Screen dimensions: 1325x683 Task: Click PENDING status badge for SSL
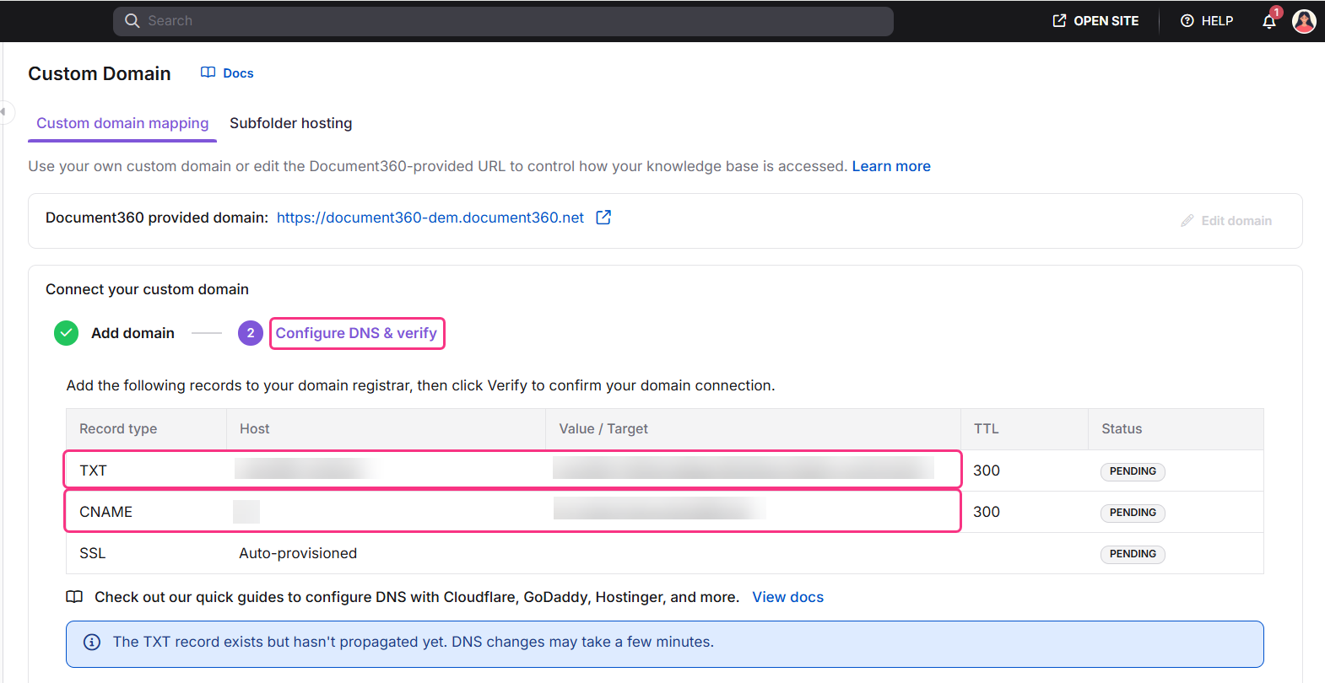coord(1133,554)
